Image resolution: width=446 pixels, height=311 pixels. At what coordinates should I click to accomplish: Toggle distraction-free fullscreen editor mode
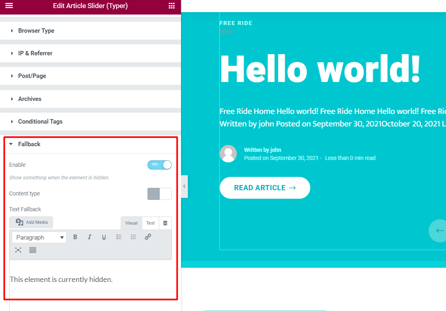[x=18, y=250]
